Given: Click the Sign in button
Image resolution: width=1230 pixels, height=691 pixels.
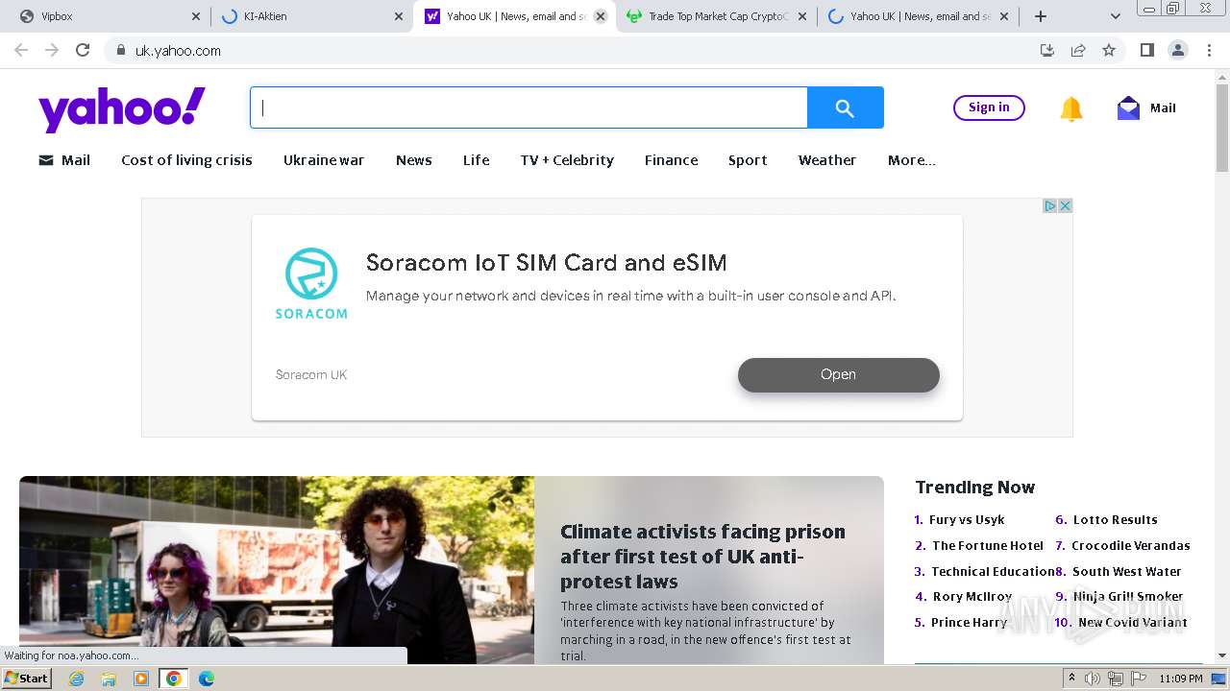Looking at the screenshot, I should click(989, 107).
